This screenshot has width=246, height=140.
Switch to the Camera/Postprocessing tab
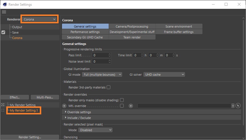132,26
